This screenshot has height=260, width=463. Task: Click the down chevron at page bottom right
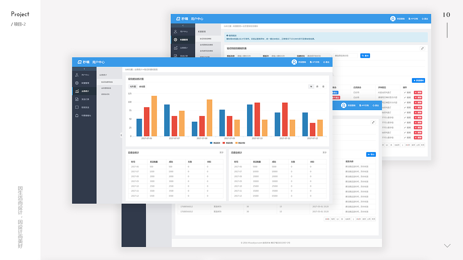(447, 246)
